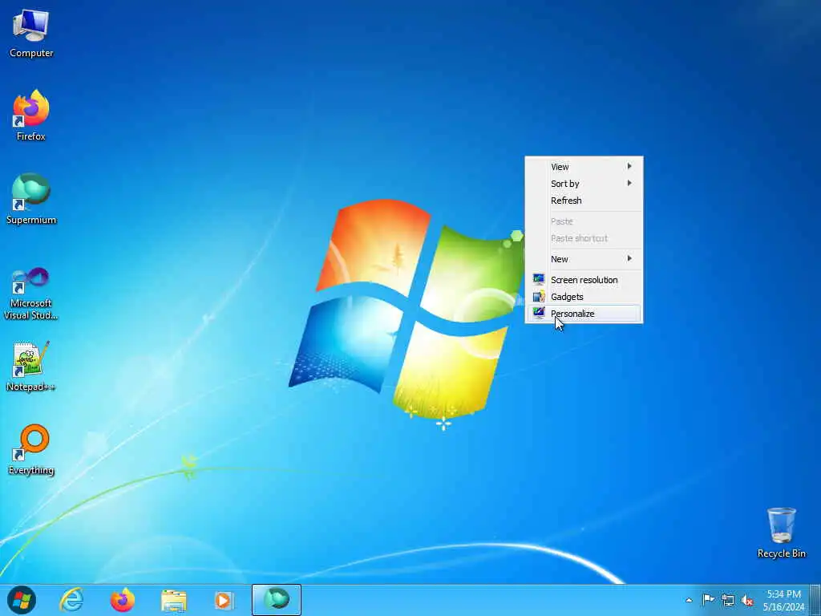Click the muted volume tray icon

coord(747,600)
